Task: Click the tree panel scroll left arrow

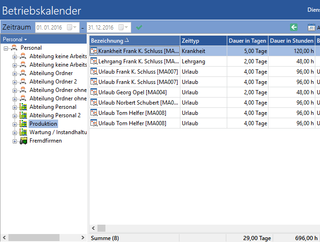Action: tap(4, 237)
